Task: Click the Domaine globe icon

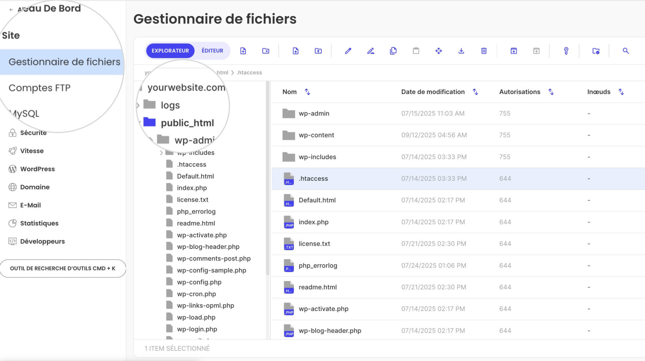Action: [x=13, y=187]
